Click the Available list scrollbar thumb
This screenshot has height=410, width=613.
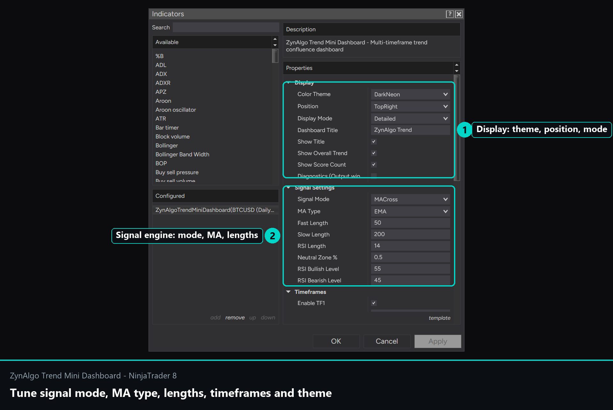[x=275, y=56]
